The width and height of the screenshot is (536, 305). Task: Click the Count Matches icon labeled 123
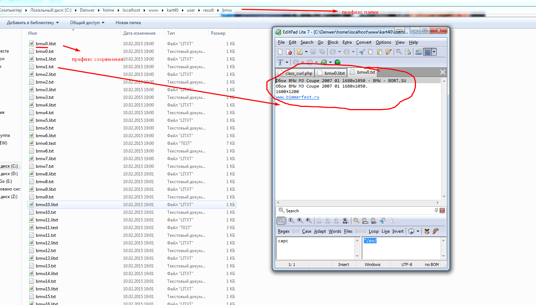373,220
